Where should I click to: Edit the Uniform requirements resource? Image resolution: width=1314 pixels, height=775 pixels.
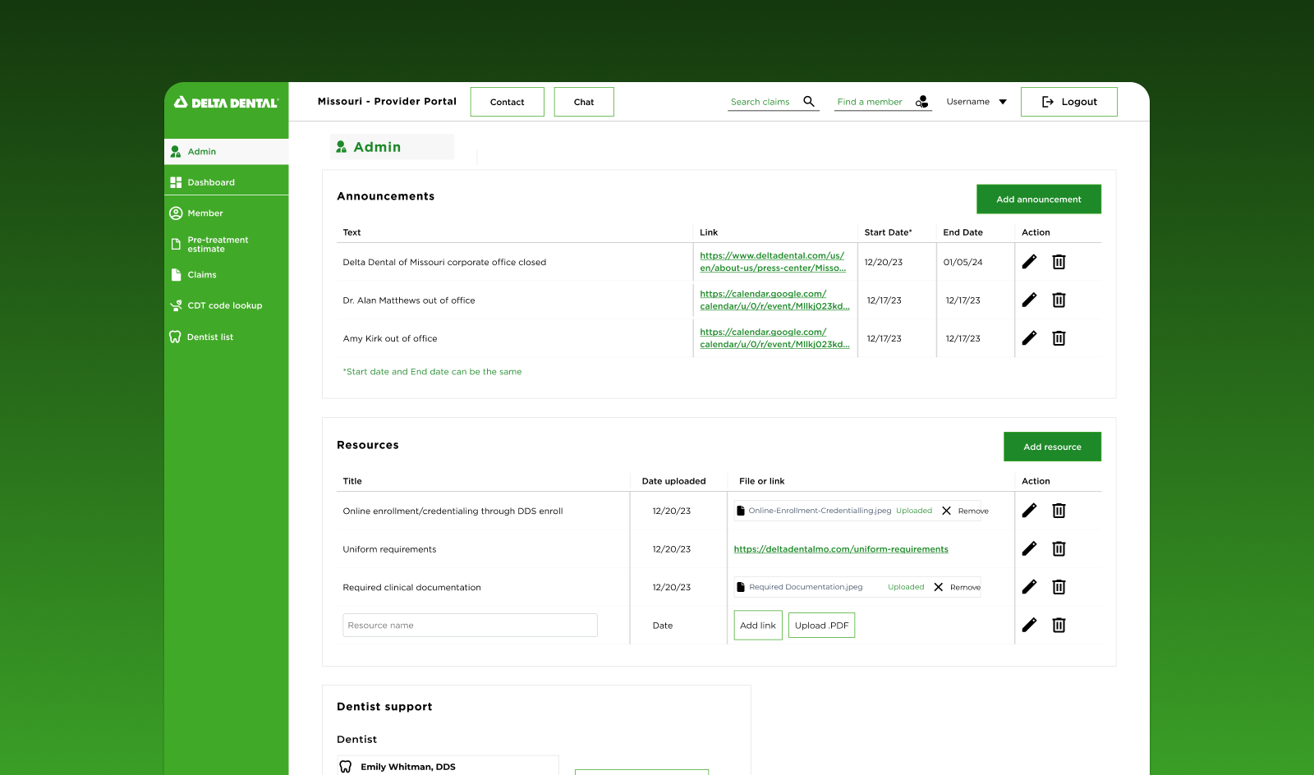coord(1029,549)
